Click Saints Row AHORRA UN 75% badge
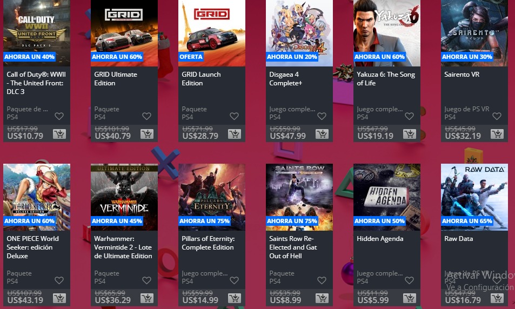The width and height of the screenshot is (515, 309). 292,221
